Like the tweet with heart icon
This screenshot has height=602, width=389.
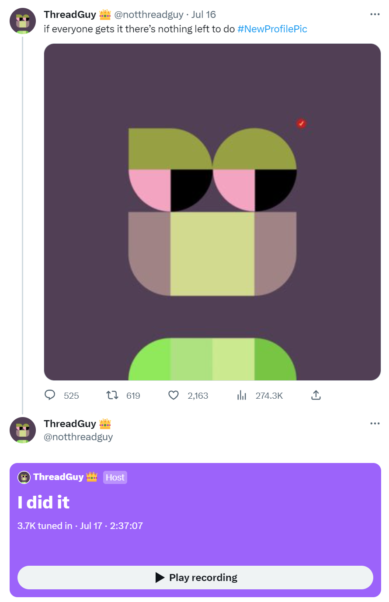tap(174, 395)
